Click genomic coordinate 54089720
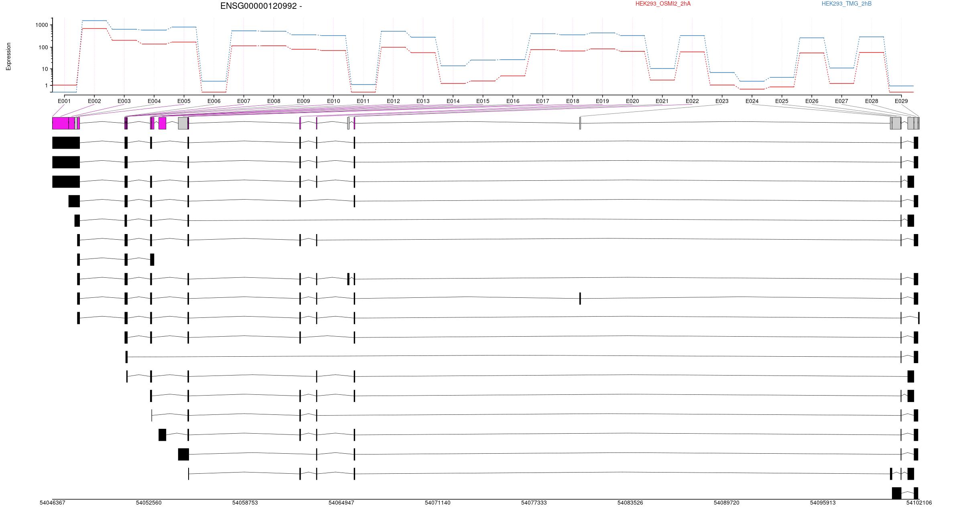The width and height of the screenshot is (963, 509). point(727,503)
